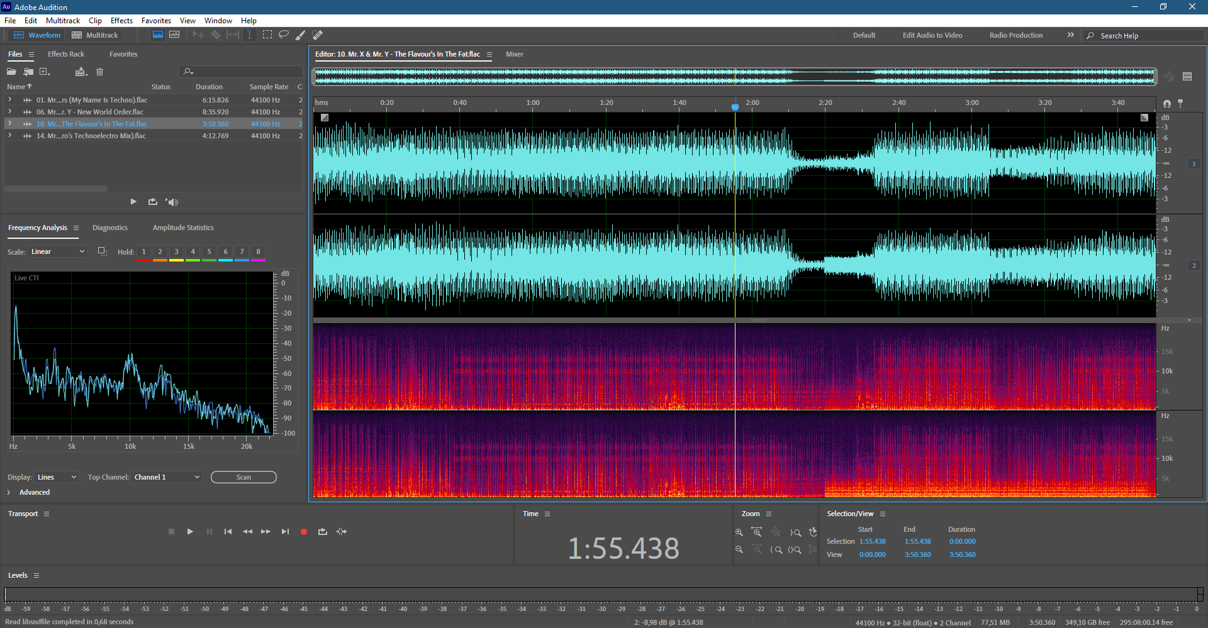Start recording with the red Record button
Screen dimensions: 1208x628
click(x=304, y=532)
